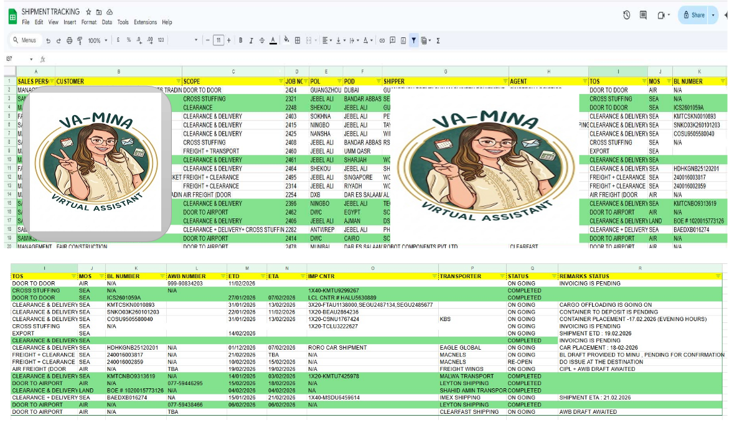Open filter on AWB NUMBER header

223,276
